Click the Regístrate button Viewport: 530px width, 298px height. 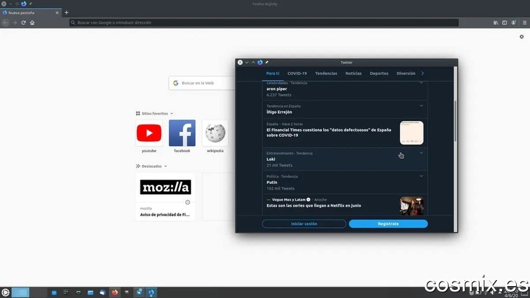pos(388,224)
